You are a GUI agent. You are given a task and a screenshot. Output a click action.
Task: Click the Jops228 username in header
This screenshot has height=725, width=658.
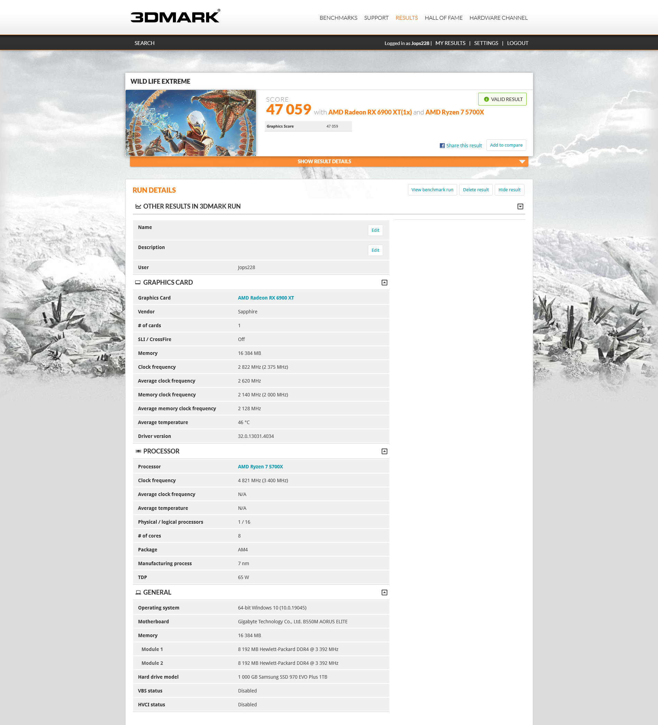[420, 43]
